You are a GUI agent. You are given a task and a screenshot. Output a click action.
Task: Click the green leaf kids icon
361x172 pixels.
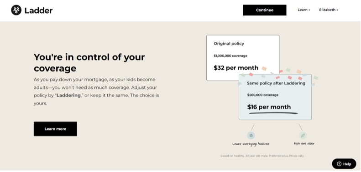[303, 135]
